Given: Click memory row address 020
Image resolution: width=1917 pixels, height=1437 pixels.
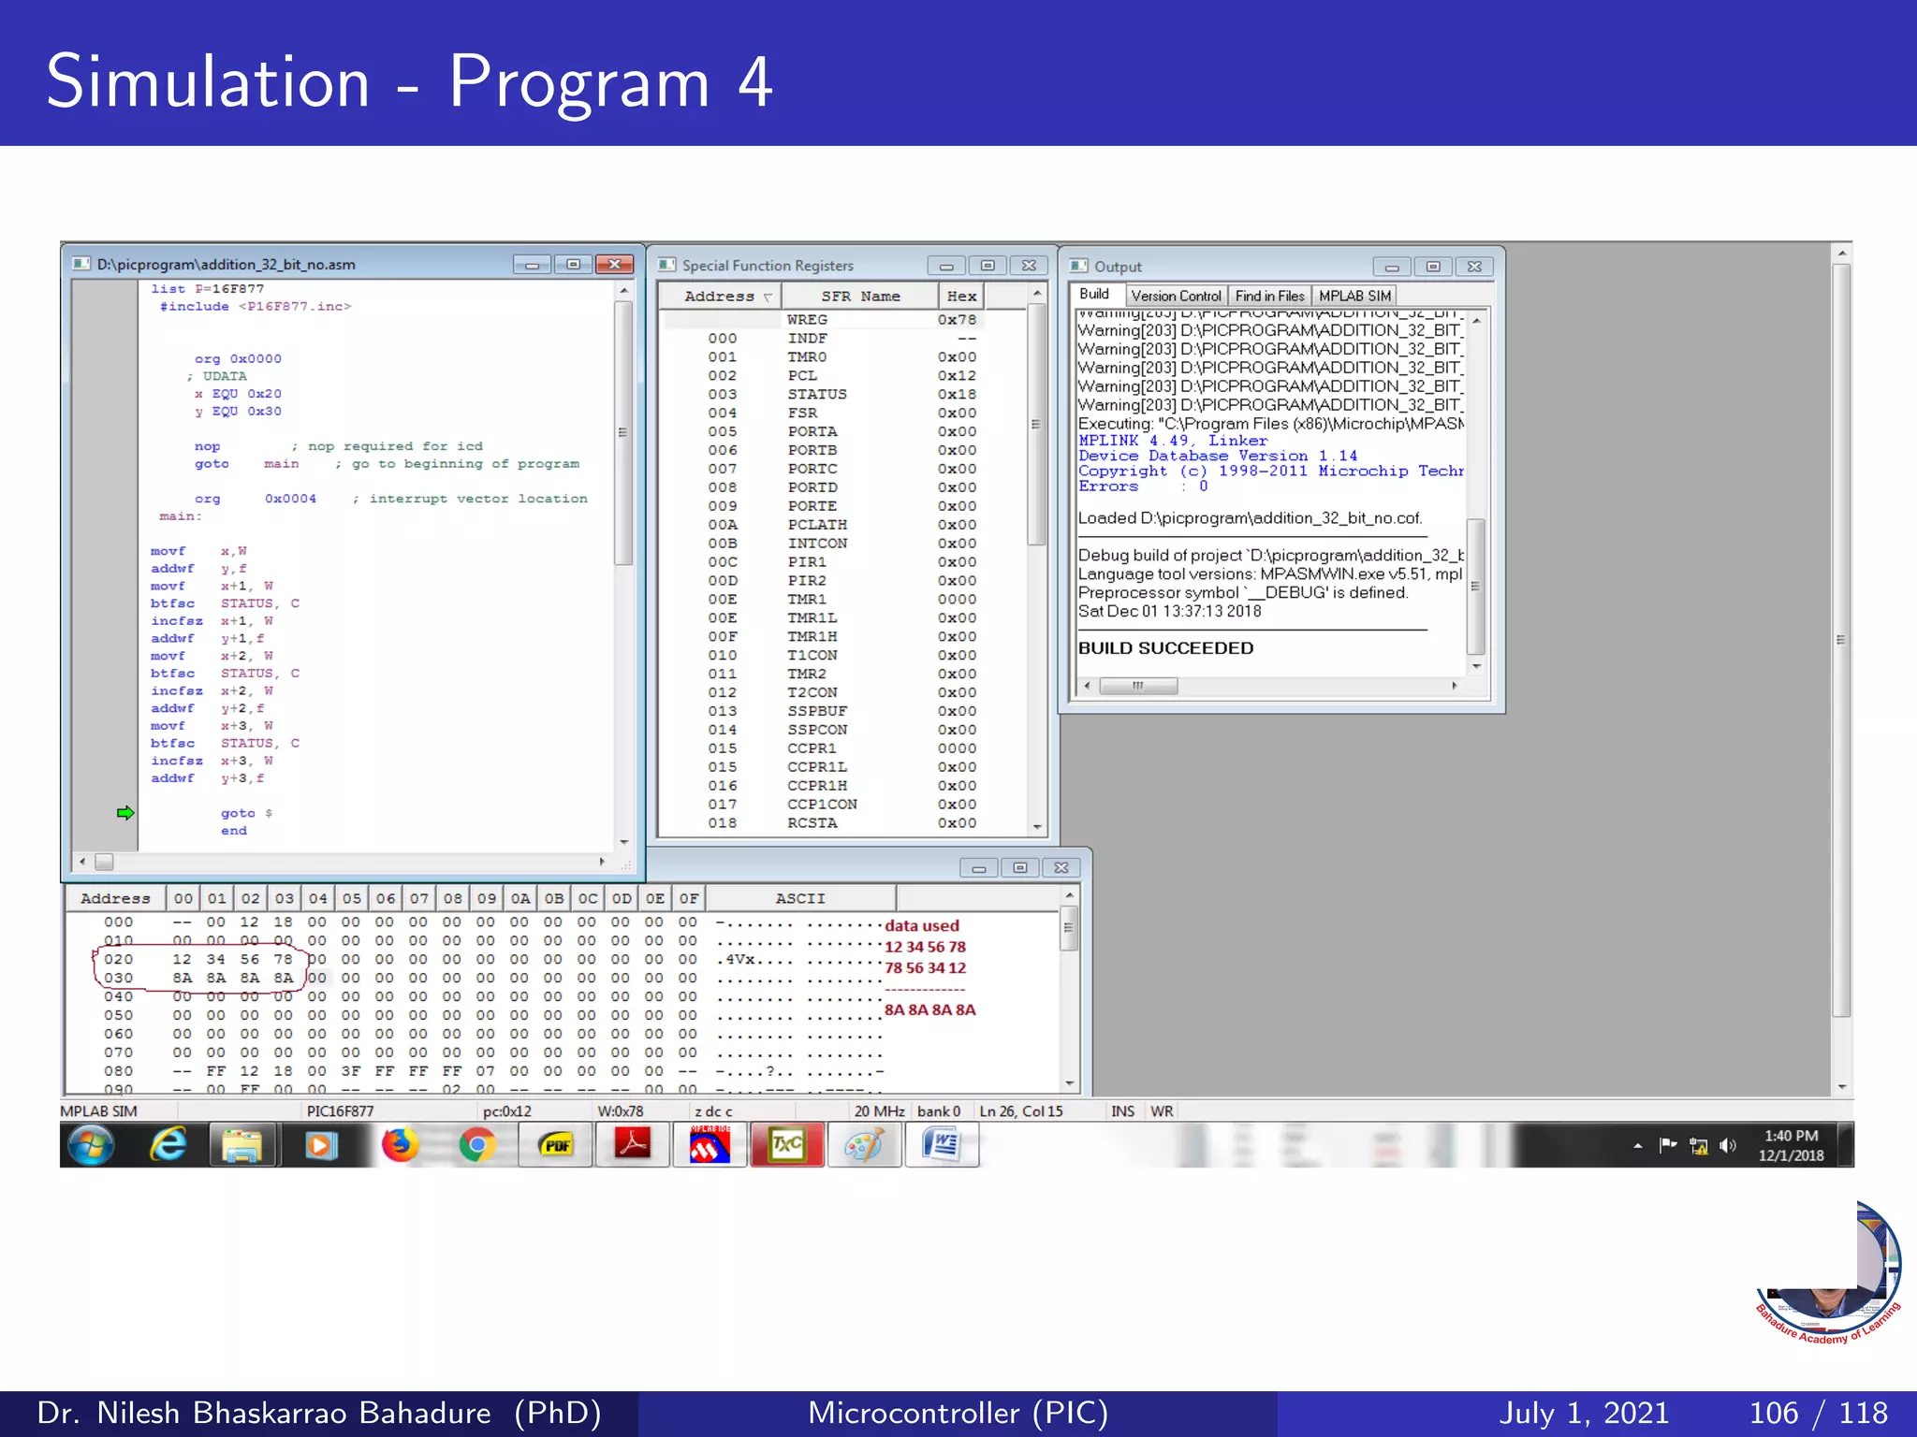Looking at the screenshot, I should (x=118, y=959).
